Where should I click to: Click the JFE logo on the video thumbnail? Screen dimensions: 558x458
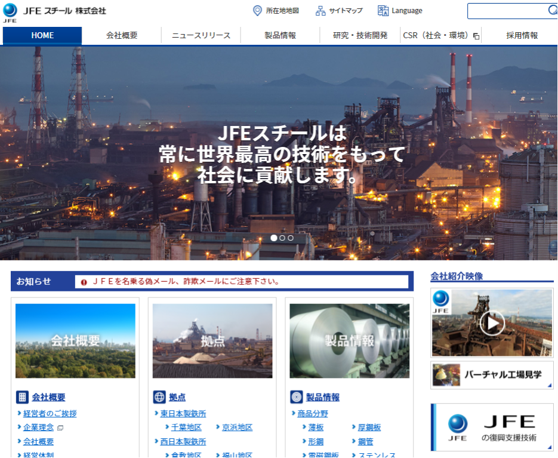point(440,302)
